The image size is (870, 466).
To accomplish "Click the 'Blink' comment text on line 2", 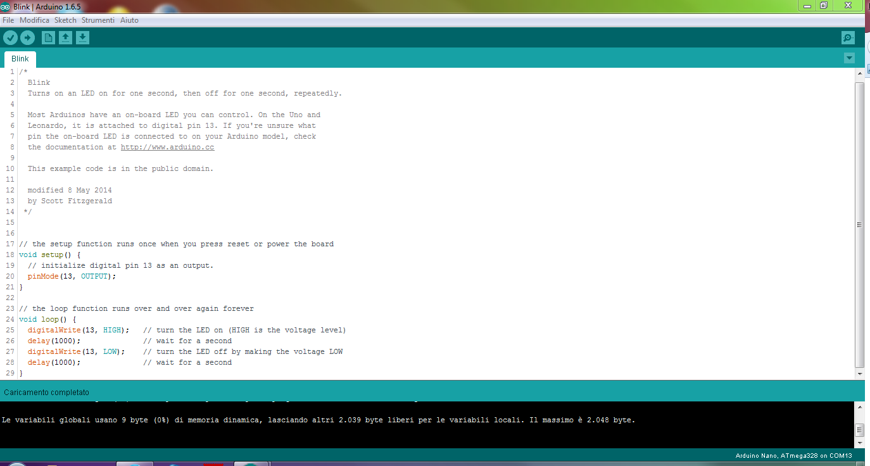I will point(39,83).
